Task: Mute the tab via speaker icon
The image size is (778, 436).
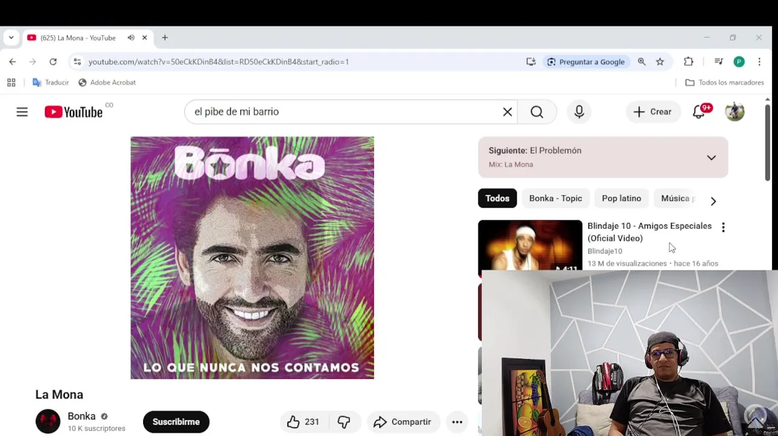Action: pyautogui.click(x=131, y=38)
